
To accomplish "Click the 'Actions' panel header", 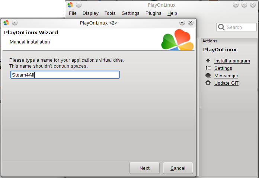I will 210,41.
